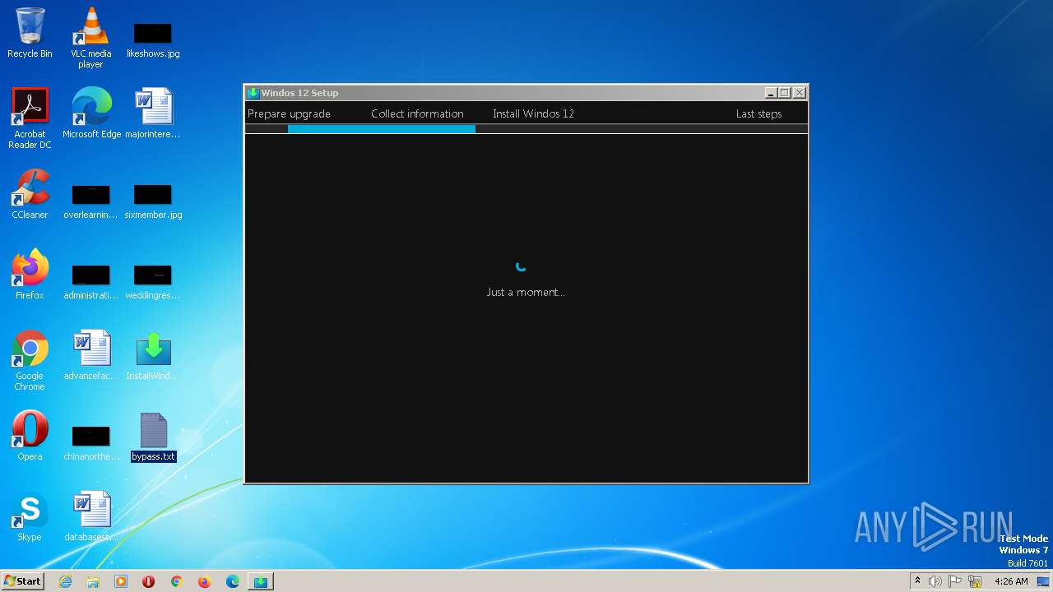This screenshot has height=592, width=1053.
Task: Select weddingres... file on desktop
Action: (153, 283)
